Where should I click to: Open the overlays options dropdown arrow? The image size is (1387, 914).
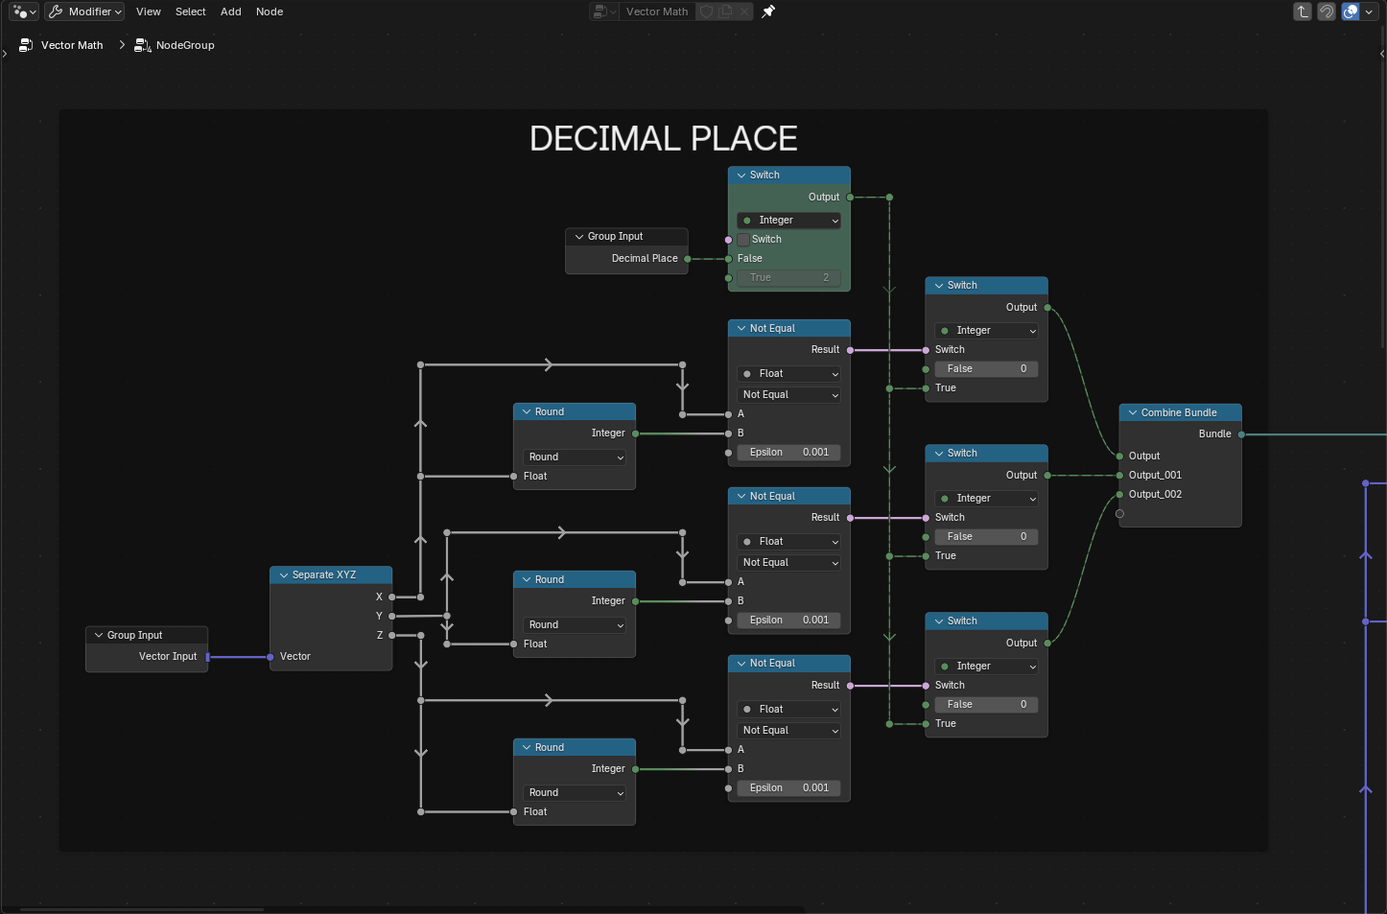point(1369,12)
